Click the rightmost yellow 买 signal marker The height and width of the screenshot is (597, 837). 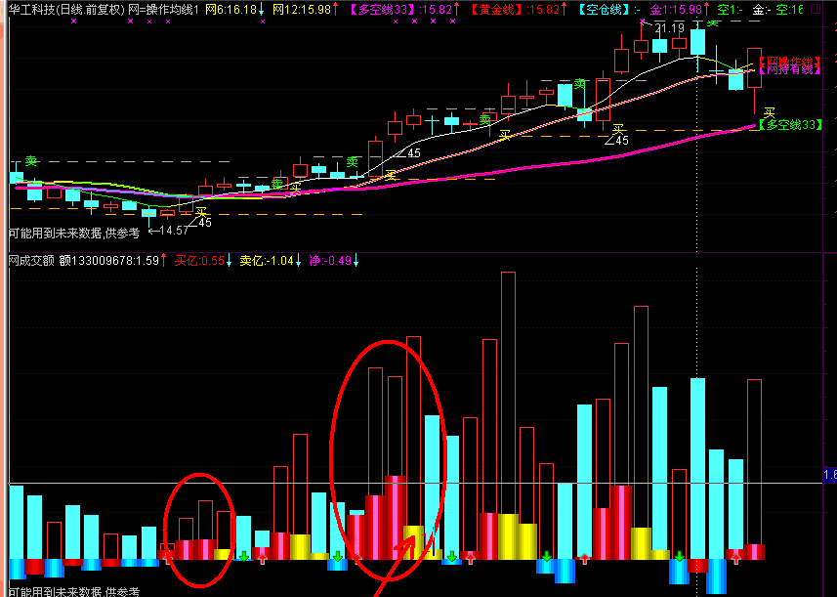[769, 113]
